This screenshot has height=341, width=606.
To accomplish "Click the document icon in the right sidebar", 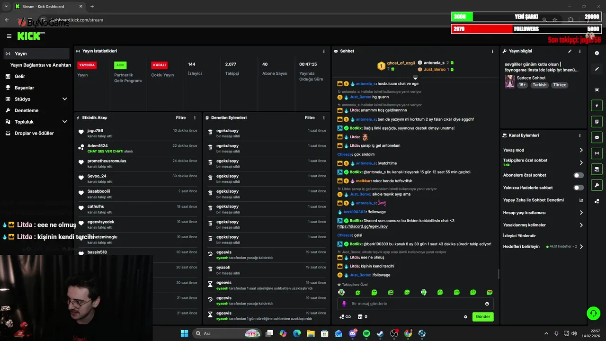I will pyautogui.click(x=597, y=122).
